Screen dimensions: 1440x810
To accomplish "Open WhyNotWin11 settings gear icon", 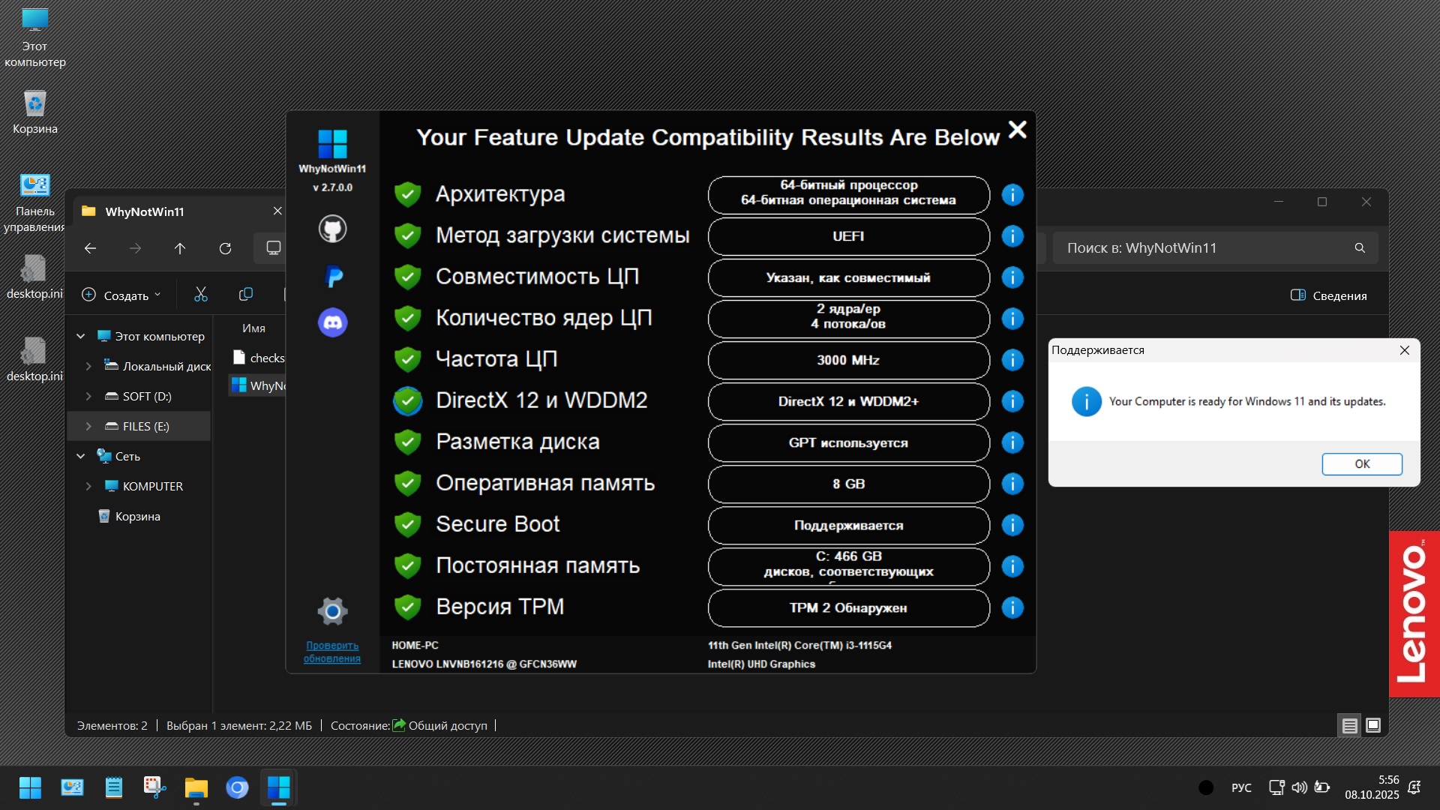I will 332,611.
